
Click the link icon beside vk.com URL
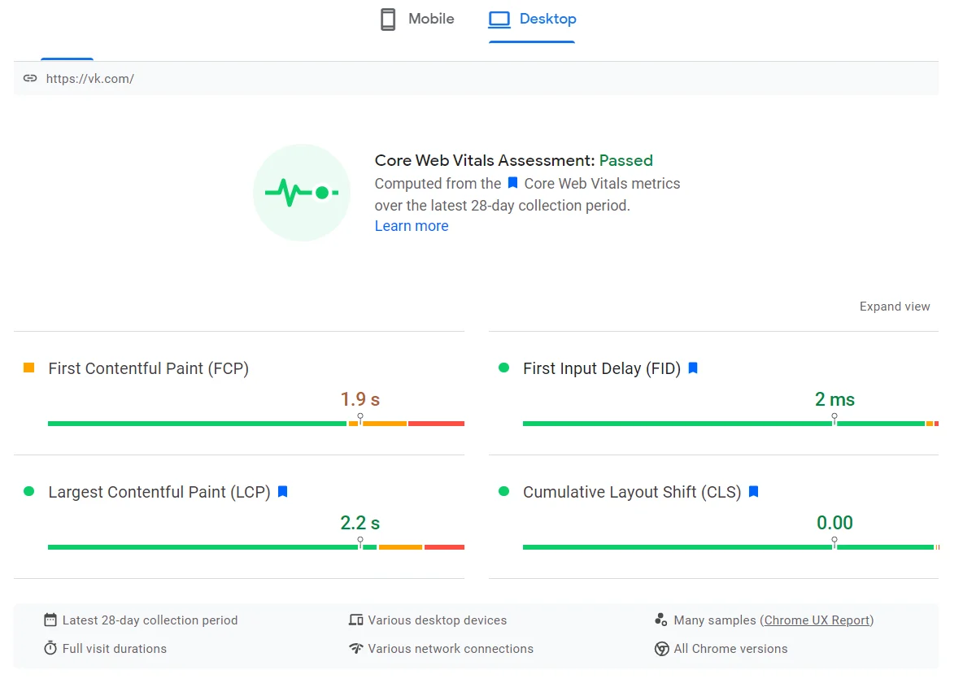[30, 79]
